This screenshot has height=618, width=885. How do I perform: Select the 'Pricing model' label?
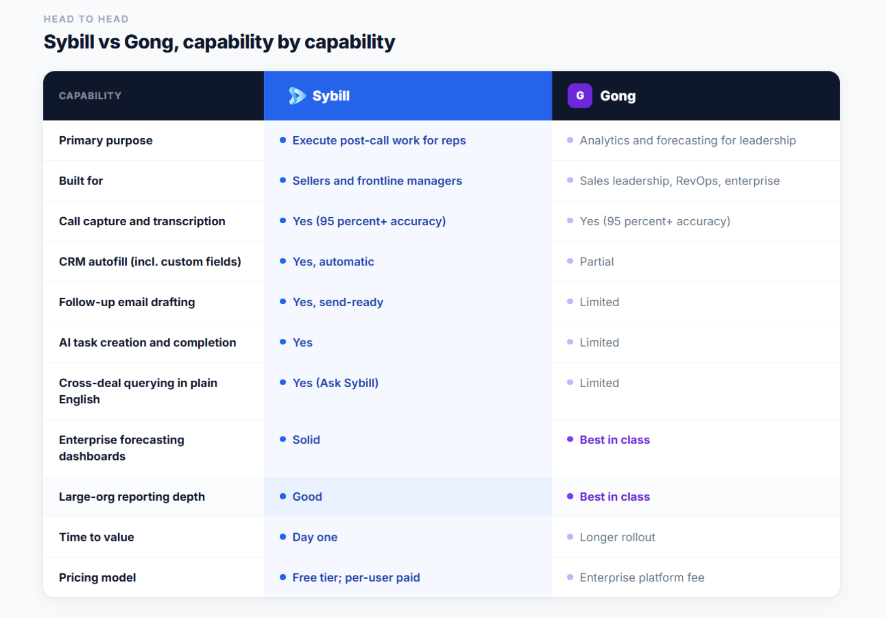click(x=97, y=577)
